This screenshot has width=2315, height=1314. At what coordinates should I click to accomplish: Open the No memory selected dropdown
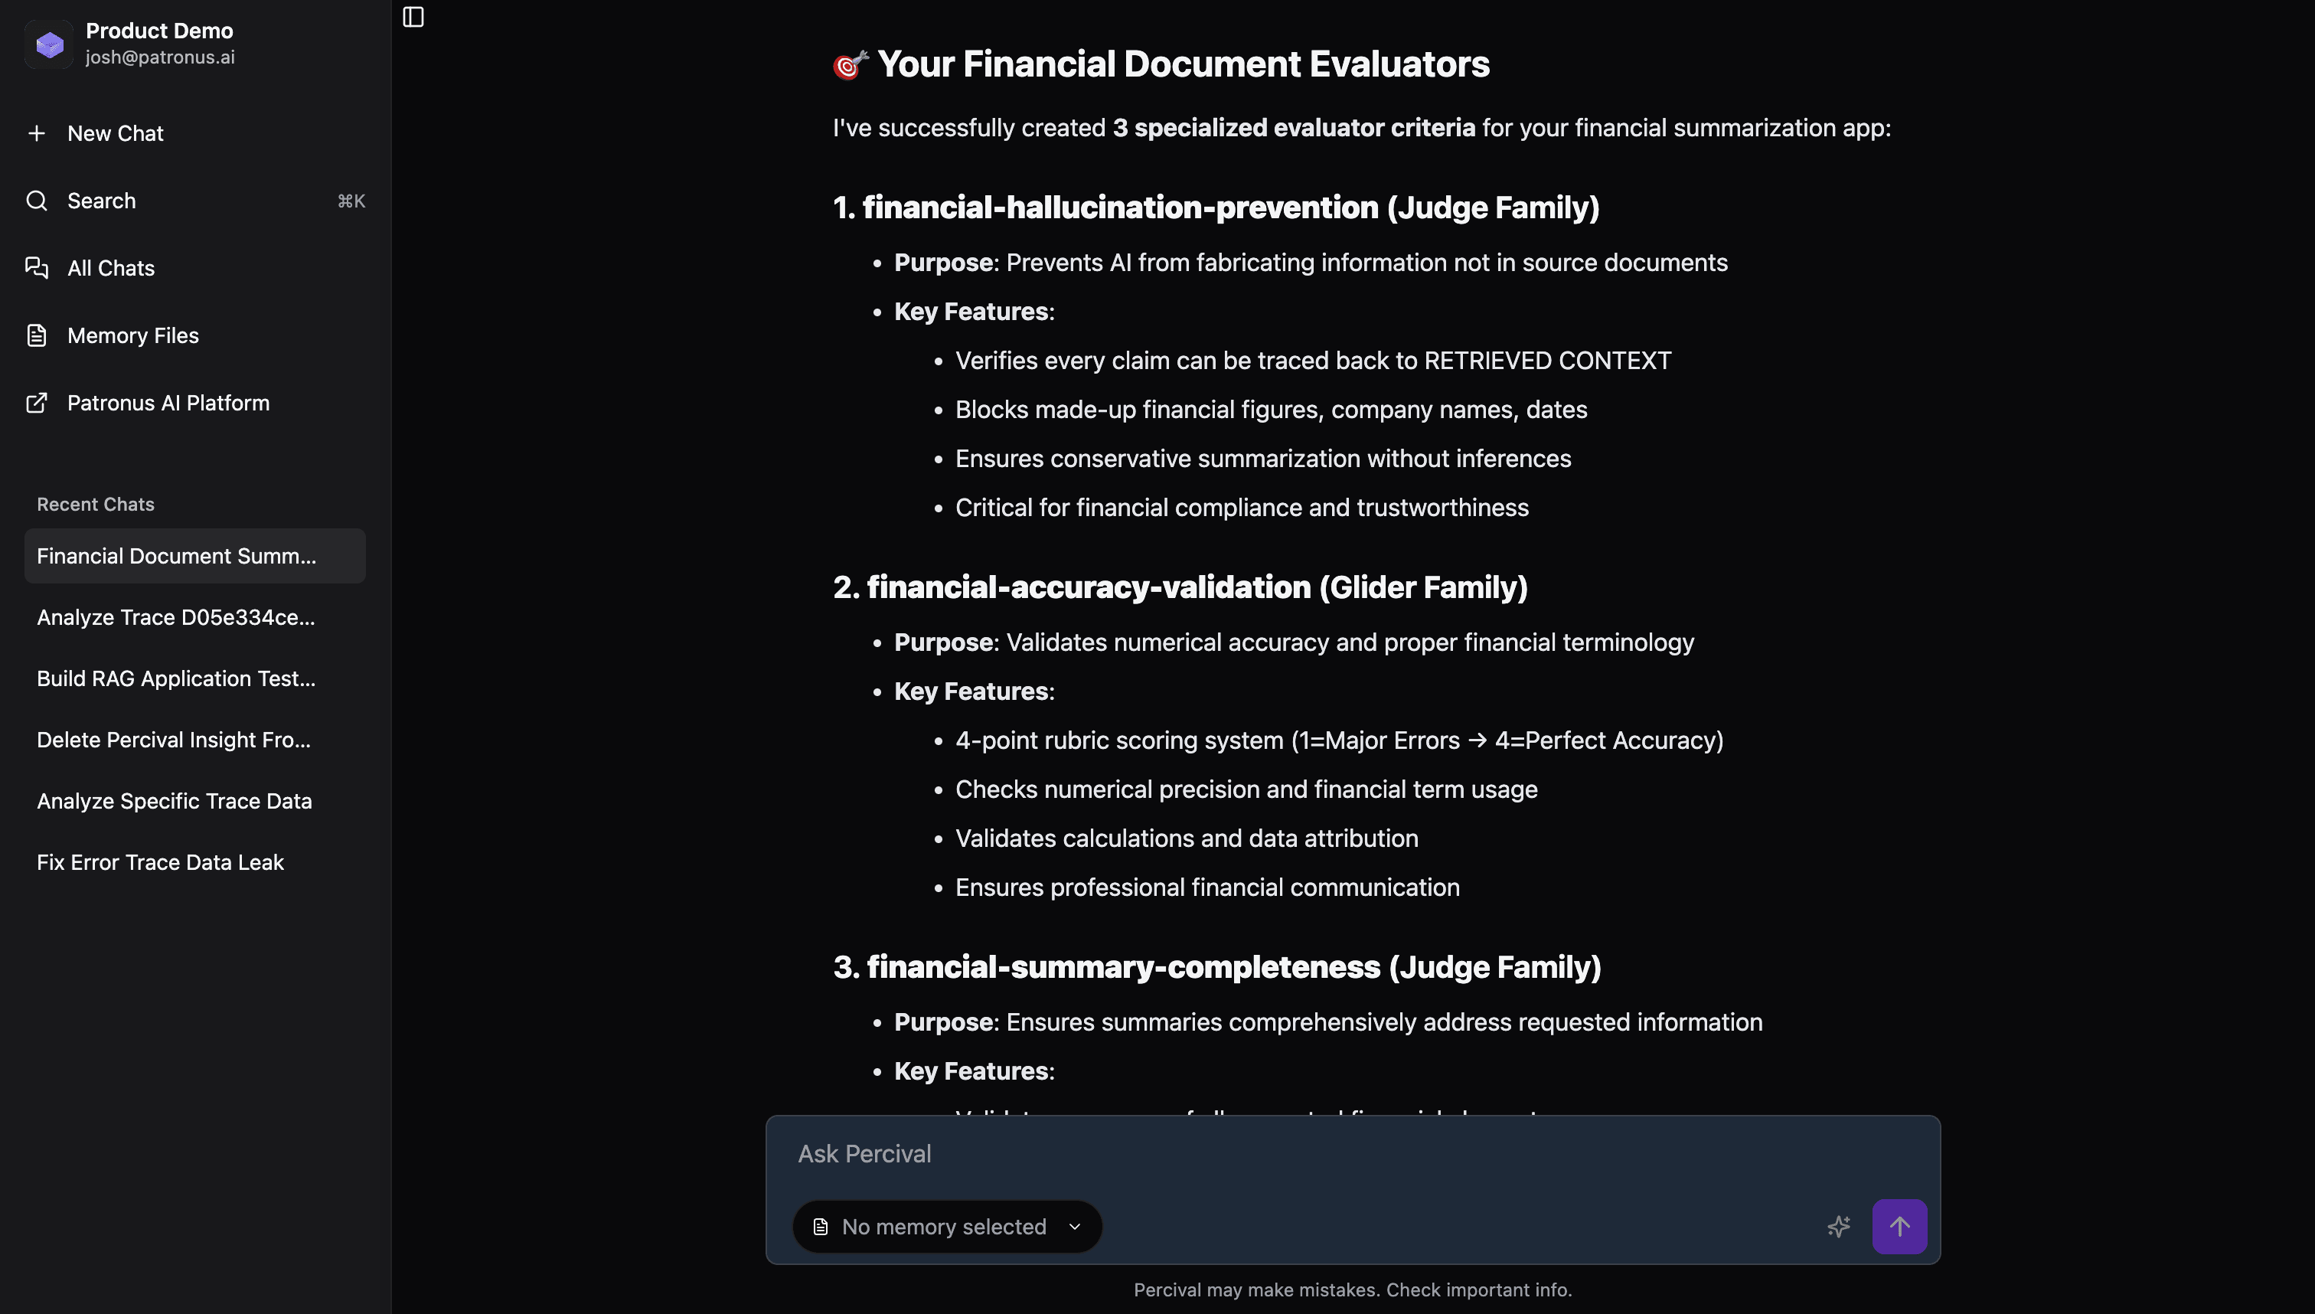pyautogui.click(x=944, y=1227)
